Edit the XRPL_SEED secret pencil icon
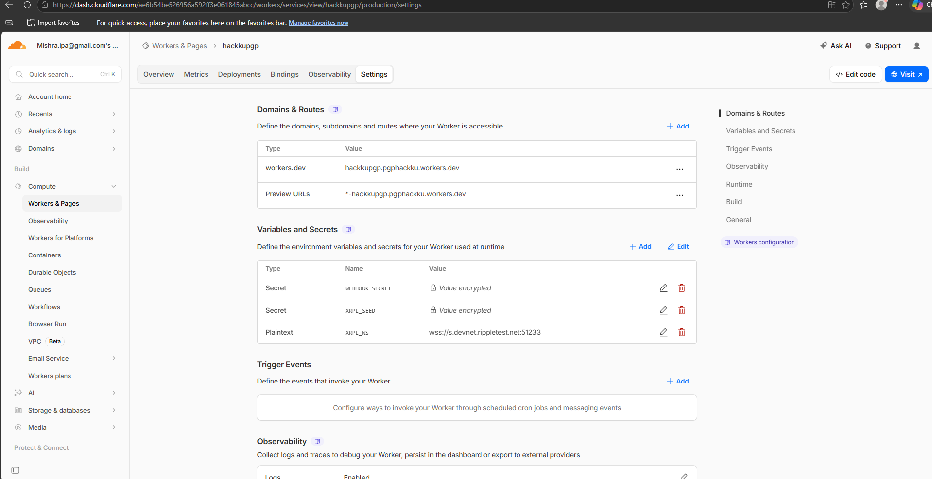The width and height of the screenshot is (932, 479). pos(664,310)
